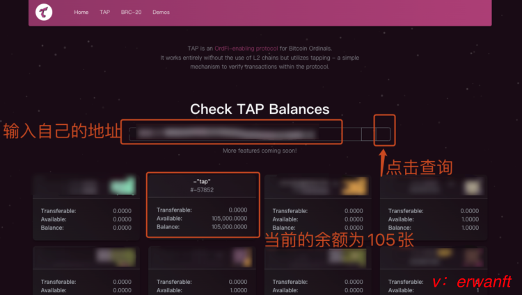Viewport: 522px width, 295px height.
Task: Open the TAP menu item
Action: click(104, 12)
